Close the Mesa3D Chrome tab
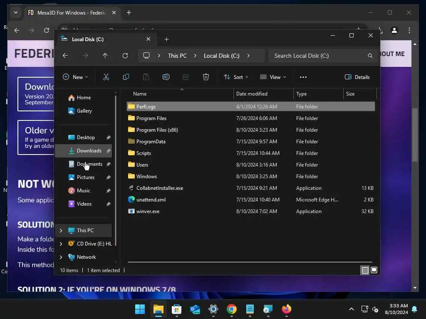The width and height of the screenshot is (426, 319). pyautogui.click(x=114, y=12)
